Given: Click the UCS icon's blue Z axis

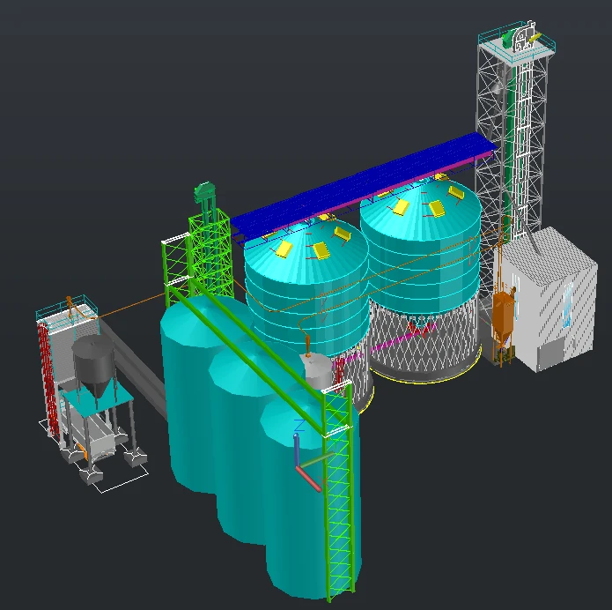Looking at the screenshot, I should pyautogui.click(x=297, y=450).
